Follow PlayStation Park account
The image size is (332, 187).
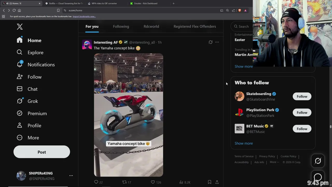pyautogui.click(x=302, y=112)
